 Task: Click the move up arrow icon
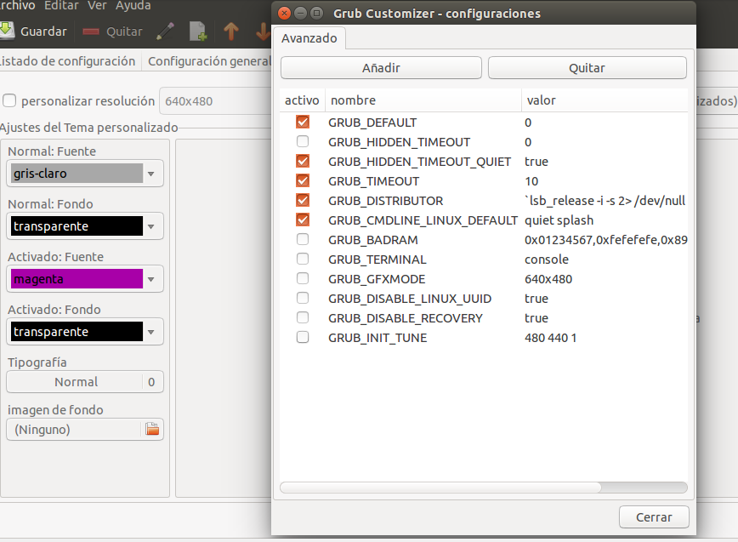(x=230, y=31)
